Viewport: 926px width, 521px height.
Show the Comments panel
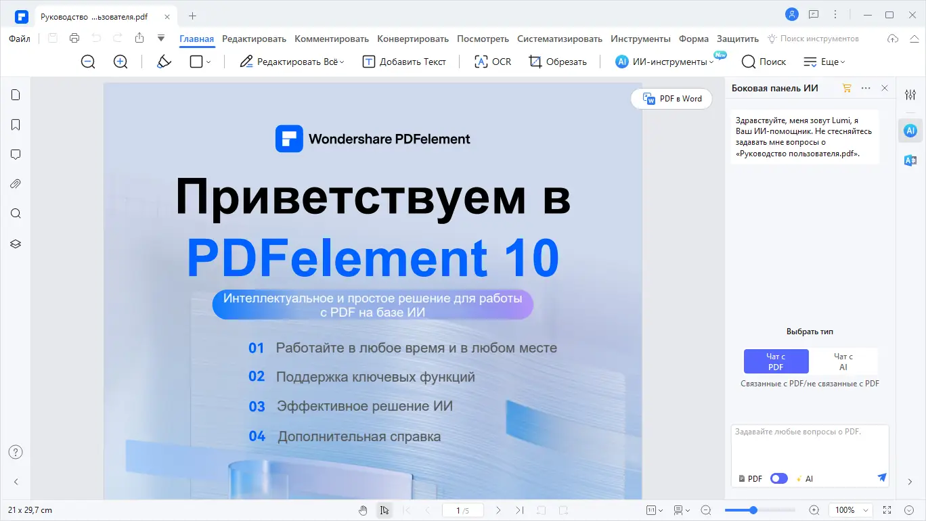point(15,154)
